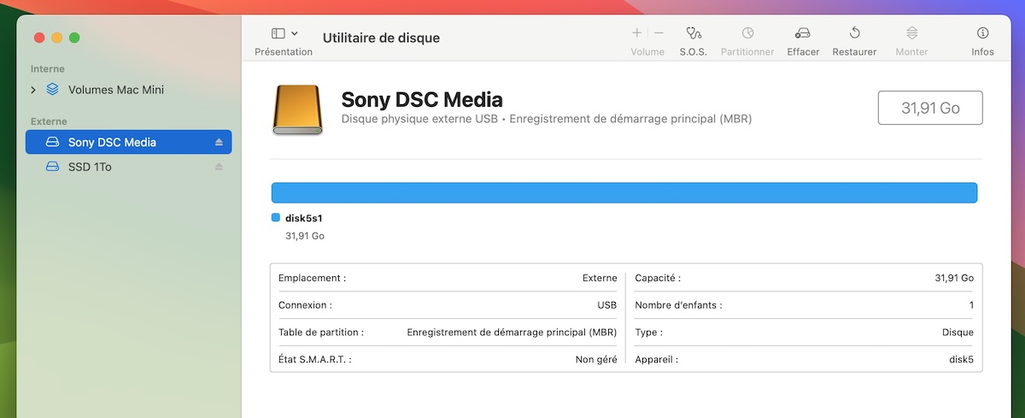The width and height of the screenshot is (1025, 418).
Task: Open the Infos information icon
Action: (x=983, y=33)
